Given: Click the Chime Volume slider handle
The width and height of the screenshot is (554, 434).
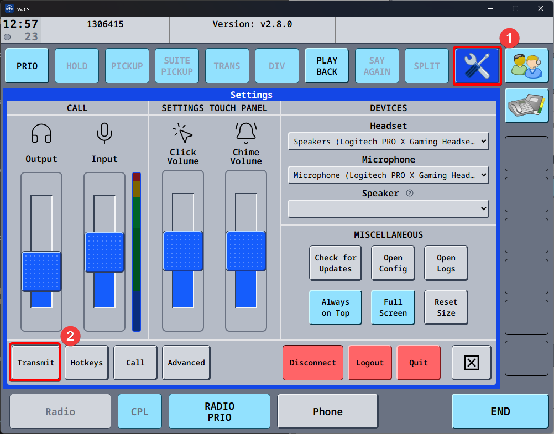Looking at the screenshot, I should pyautogui.click(x=246, y=251).
